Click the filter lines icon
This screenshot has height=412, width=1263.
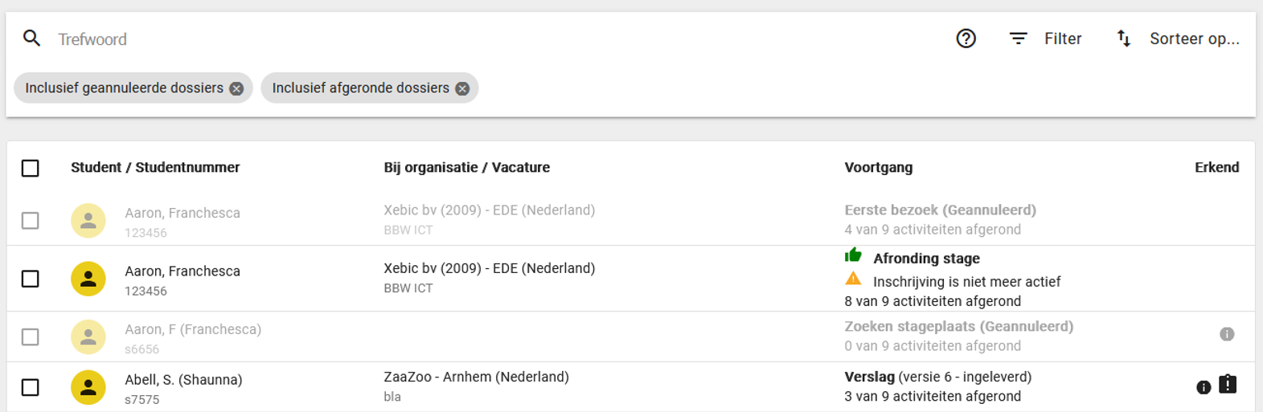coord(1018,39)
